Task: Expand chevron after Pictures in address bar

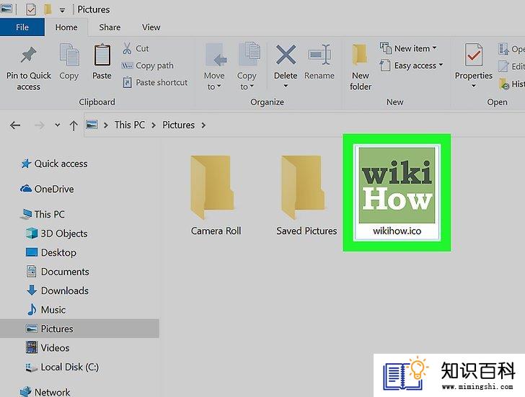Action: coord(203,125)
